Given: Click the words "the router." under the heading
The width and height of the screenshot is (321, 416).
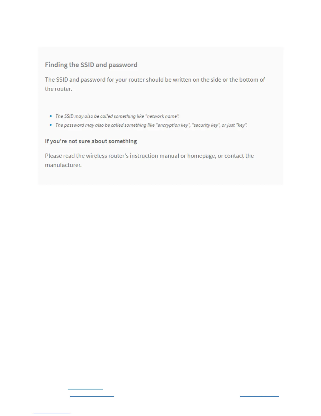Looking at the screenshot, I should click(x=58, y=89).
